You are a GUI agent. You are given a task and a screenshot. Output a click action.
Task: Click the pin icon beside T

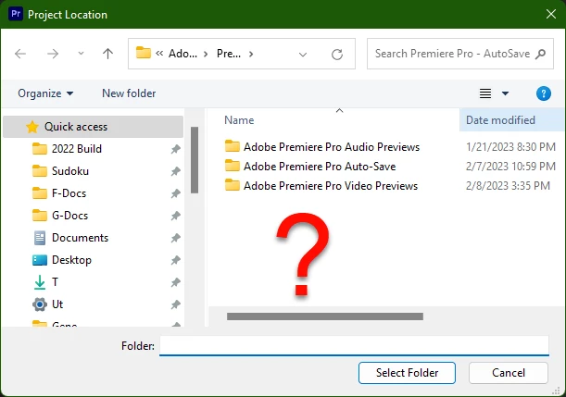point(176,282)
